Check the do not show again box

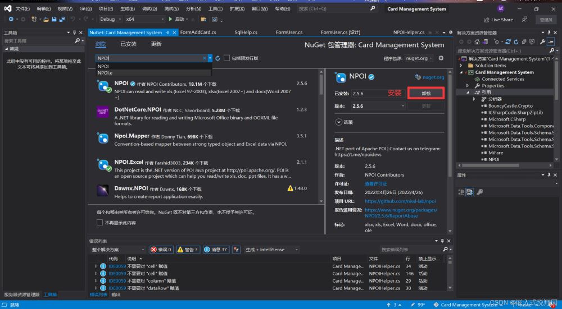(x=99, y=223)
